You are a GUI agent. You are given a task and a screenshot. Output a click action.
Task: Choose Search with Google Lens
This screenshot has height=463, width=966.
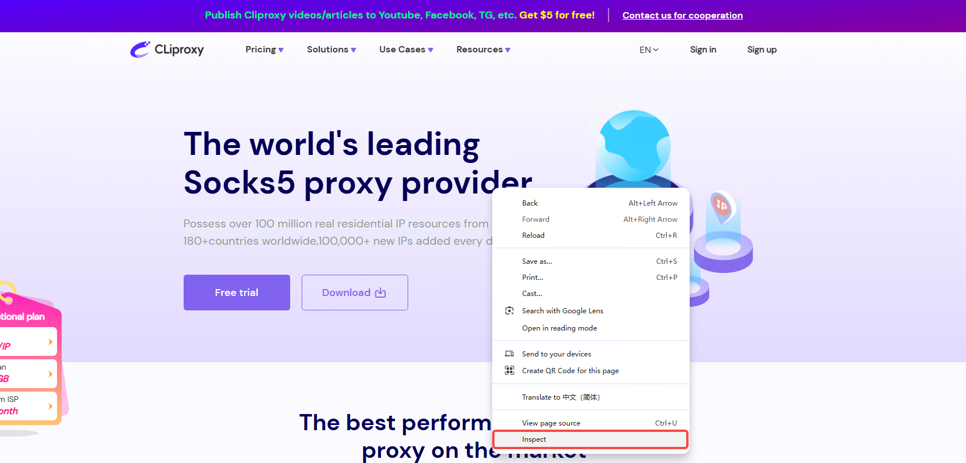pos(591,311)
